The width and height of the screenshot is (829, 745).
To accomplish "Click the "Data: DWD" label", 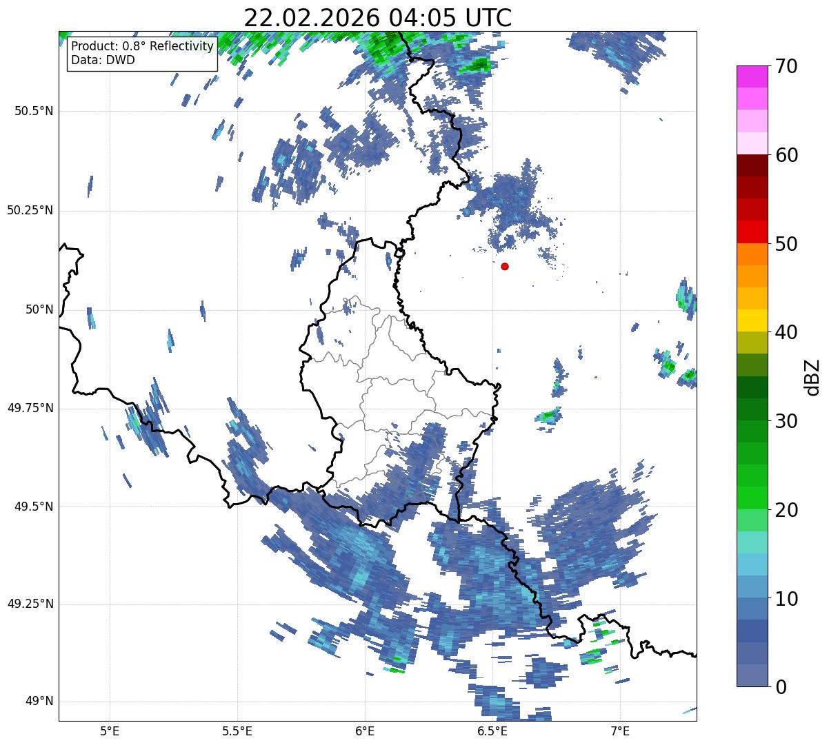I will [x=103, y=60].
